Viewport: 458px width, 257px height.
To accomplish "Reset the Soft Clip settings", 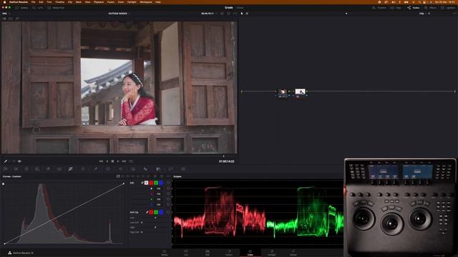I will [168, 213].
